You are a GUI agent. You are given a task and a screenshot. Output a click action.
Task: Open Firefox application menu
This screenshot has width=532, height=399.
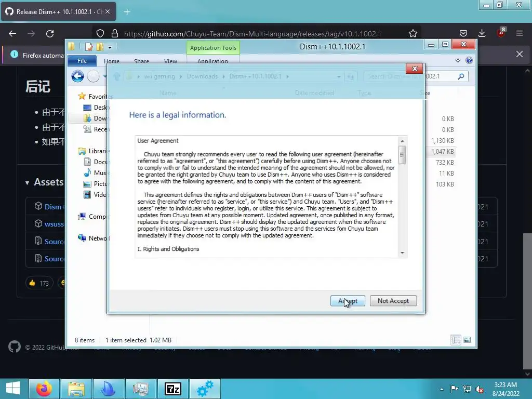(520, 33)
